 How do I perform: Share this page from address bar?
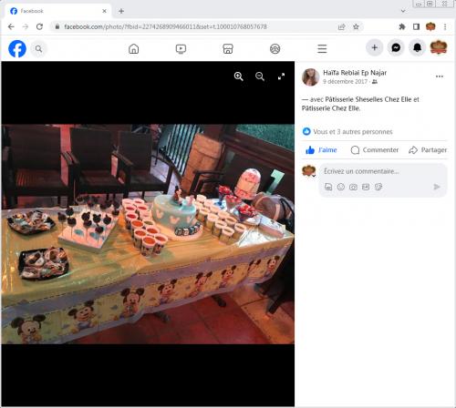coord(342,26)
